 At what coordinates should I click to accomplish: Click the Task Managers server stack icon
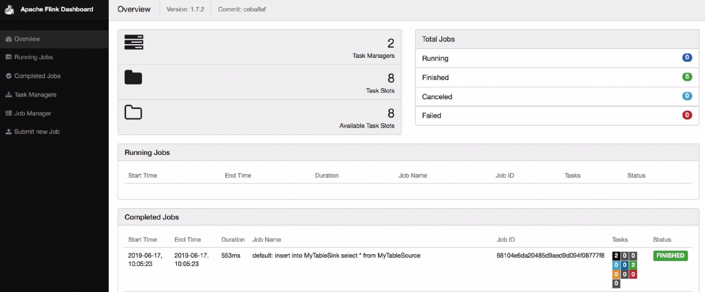pyautogui.click(x=134, y=42)
